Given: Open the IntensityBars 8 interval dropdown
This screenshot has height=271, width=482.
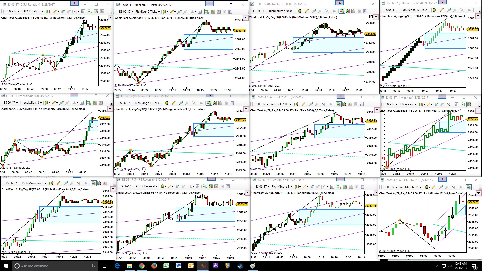Looking at the screenshot, I should click(31, 103).
